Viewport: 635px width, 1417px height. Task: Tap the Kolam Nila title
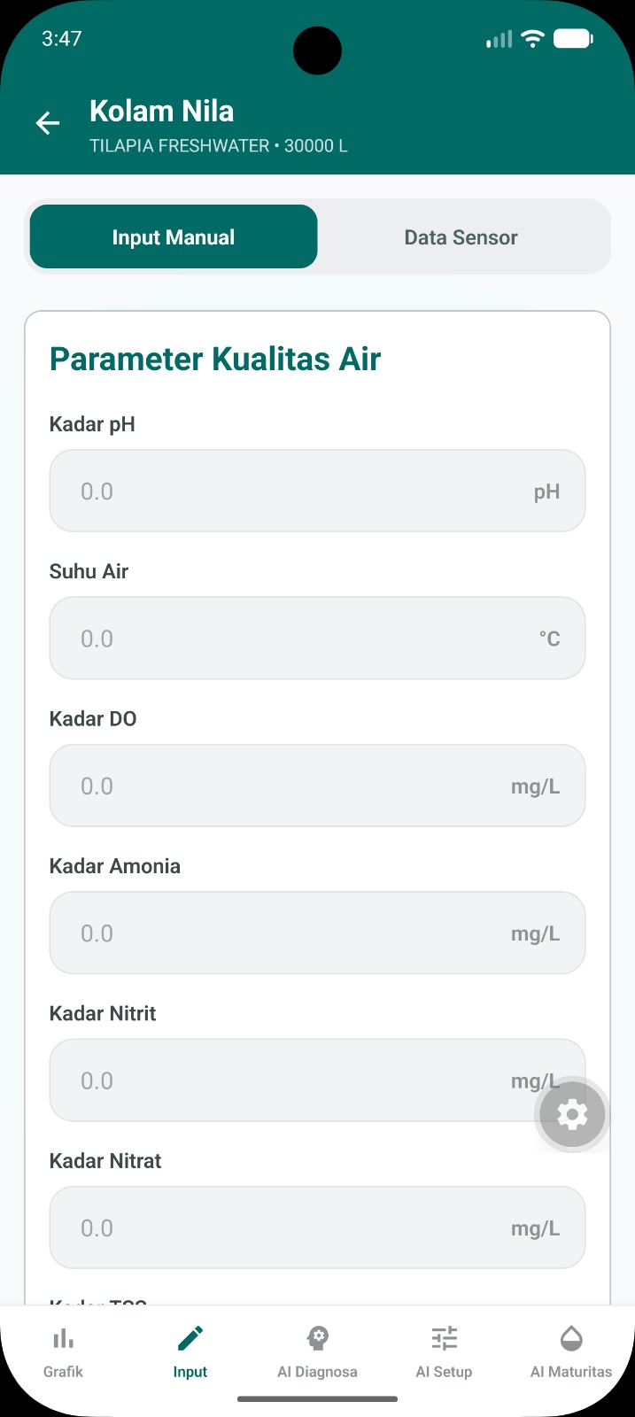point(162,112)
